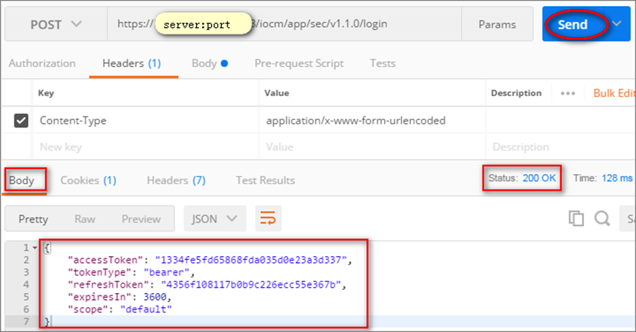The height and width of the screenshot is (332, 636).
Task: Open the Pre-request Script tab
Action: tap(298, 63)
